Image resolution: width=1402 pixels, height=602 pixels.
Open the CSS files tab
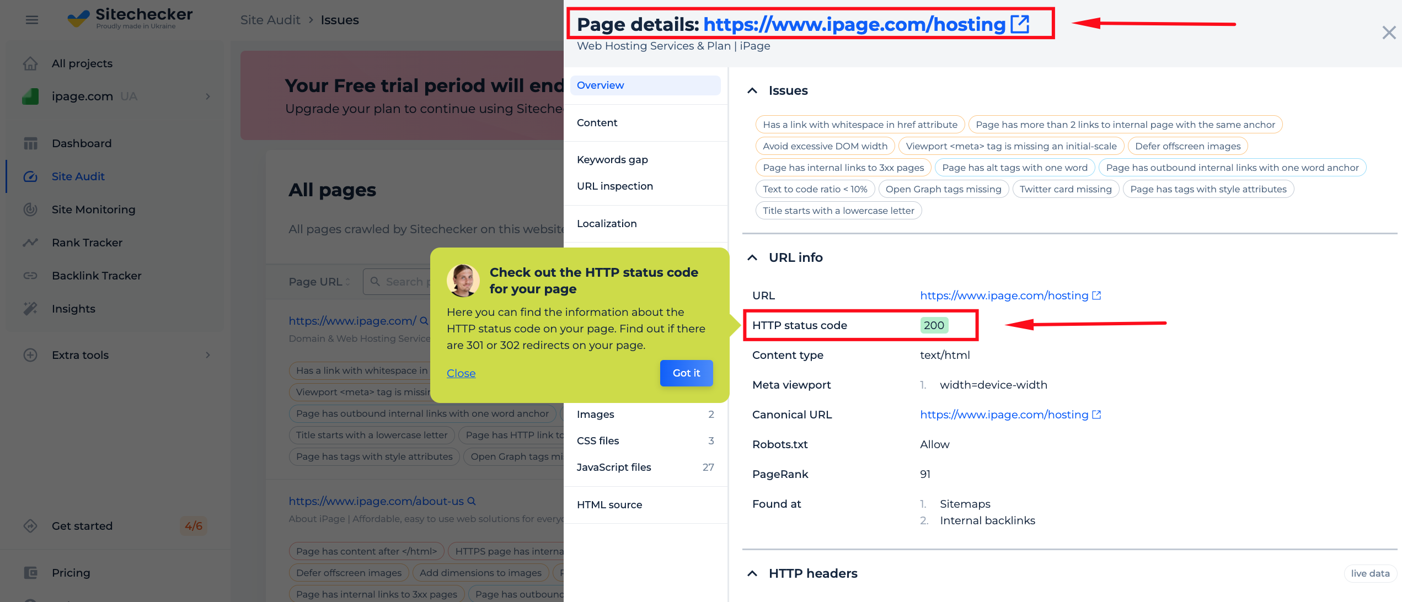click(x=645, y=441)
